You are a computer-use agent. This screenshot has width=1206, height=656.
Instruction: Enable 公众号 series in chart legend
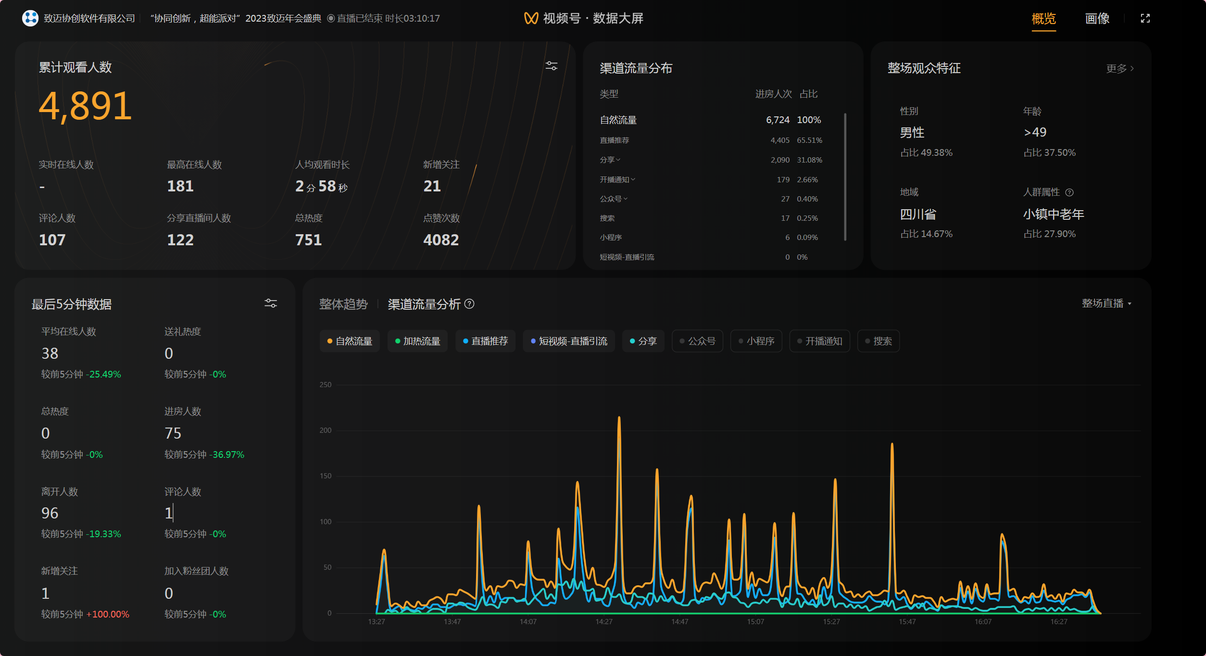[697, 341]
